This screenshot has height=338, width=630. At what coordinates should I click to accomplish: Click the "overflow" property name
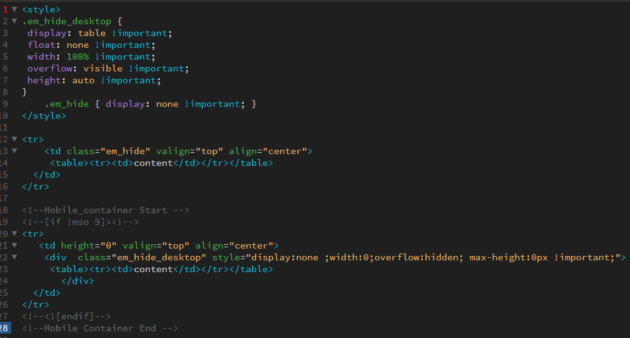(50, 68)
